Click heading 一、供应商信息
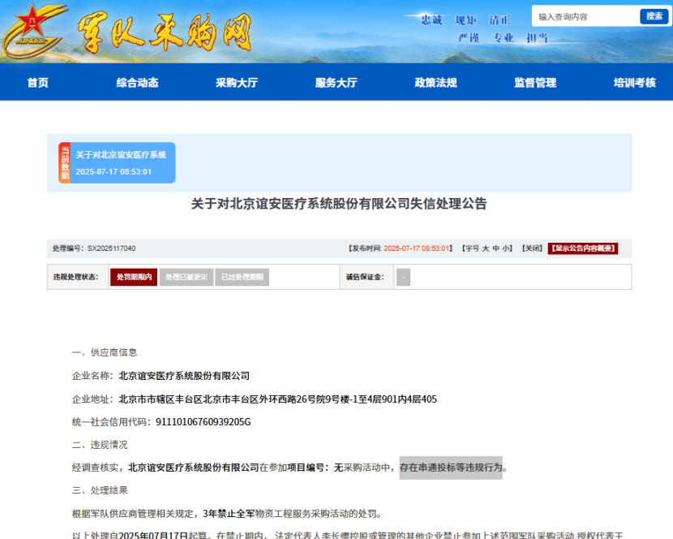The image size is (673, 539). [x=105, y=353]
